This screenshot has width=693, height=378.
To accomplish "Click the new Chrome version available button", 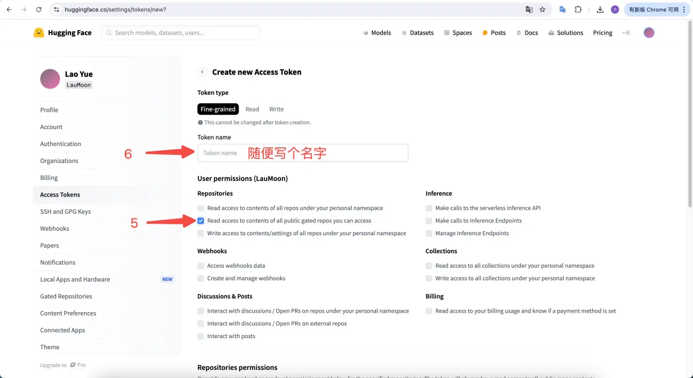I will 657,10.
